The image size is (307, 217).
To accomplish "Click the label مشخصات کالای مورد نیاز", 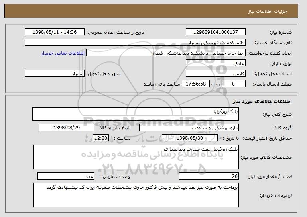I will pyautogui.click(x=266, y=157).
